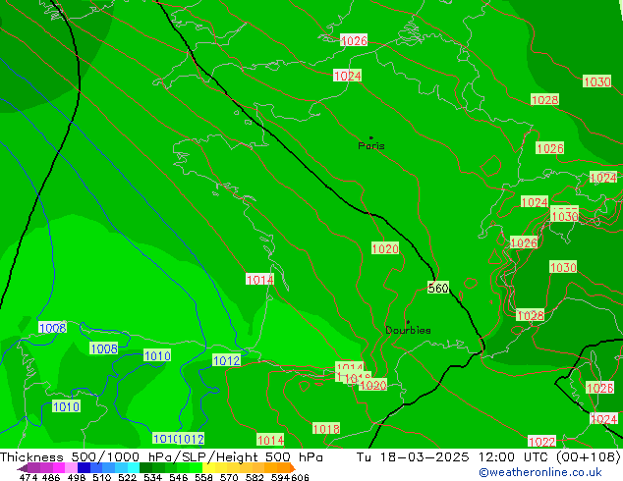Pick the bright yellow legend swatch
Image resolution: width=623 pixels, height=481 pixels.
208,467
